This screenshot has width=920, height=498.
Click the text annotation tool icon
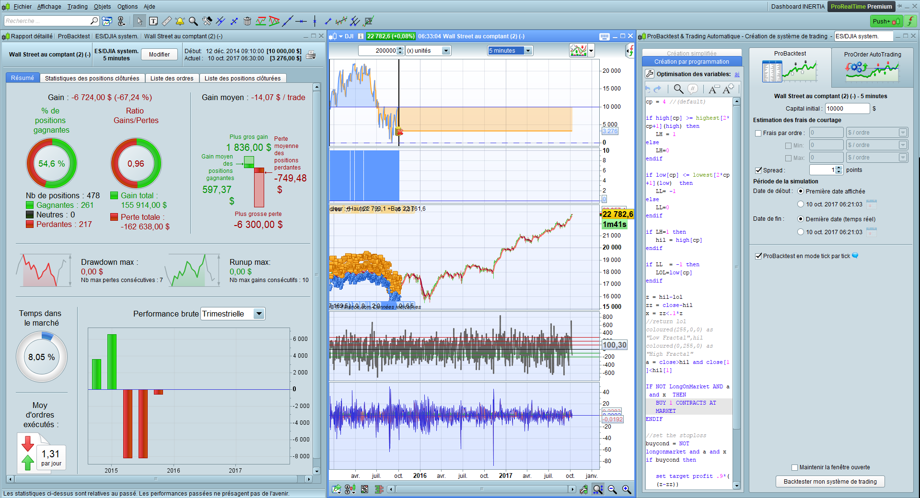tap(153, 21)
